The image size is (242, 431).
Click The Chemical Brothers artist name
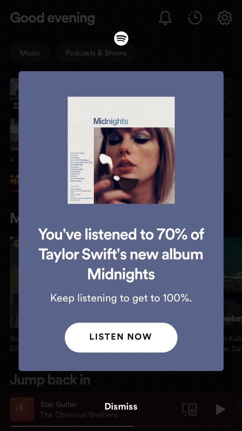pyautogui.click(x=79, y=415)
